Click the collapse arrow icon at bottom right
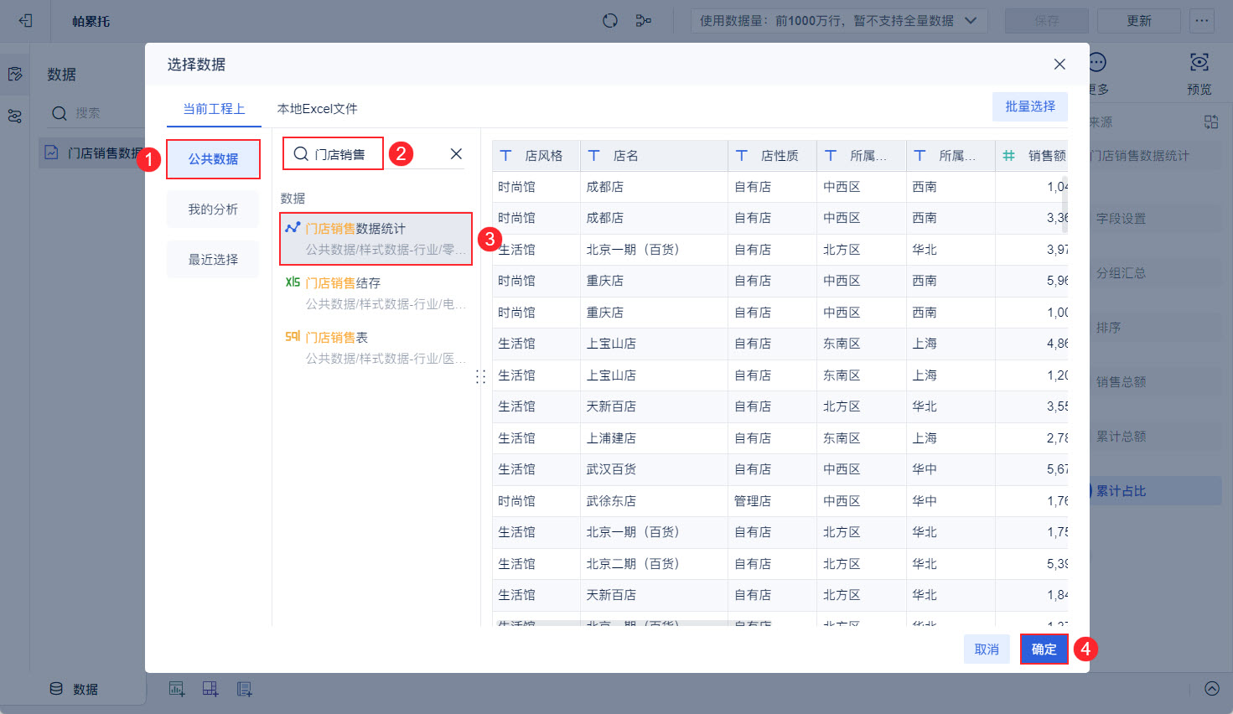 pos(1212,689)
